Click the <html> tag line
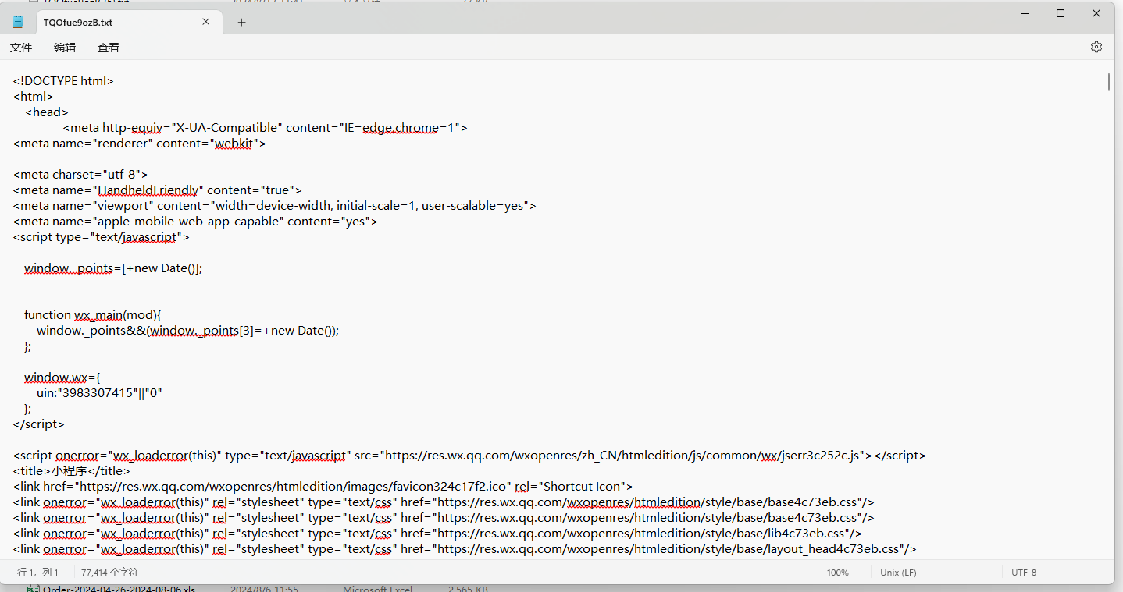 [33, 96]
